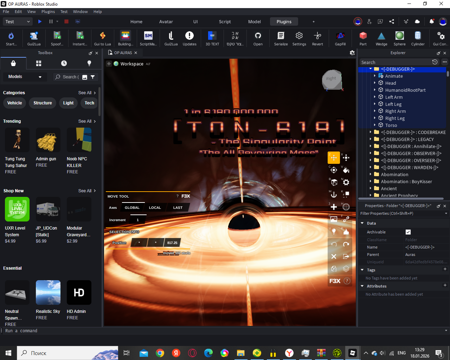Open the Test mode dropdown
This screenshot has width=450, height=360.
click(x=18, y=21)
